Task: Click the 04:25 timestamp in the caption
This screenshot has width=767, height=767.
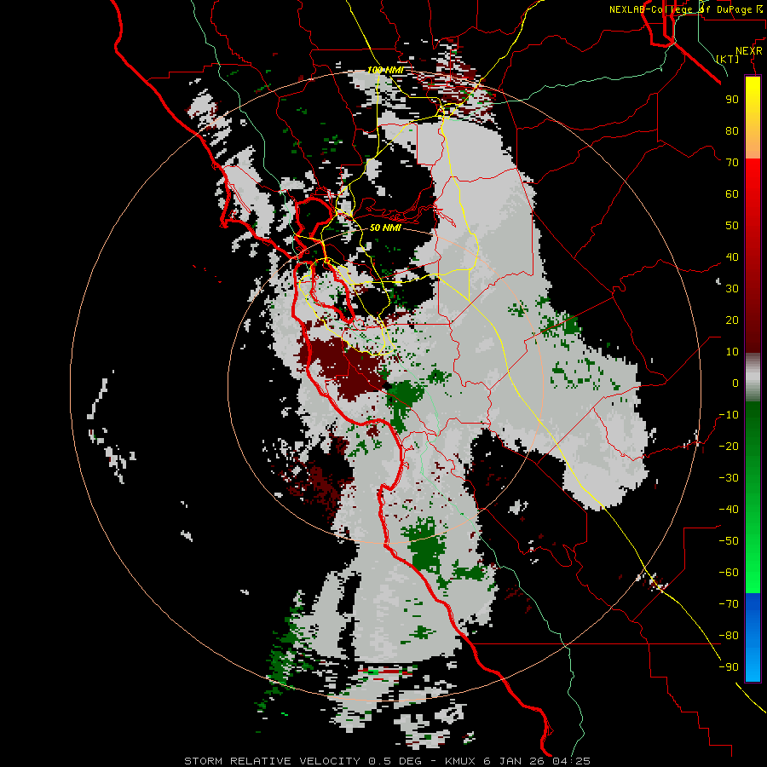Action: click(571, 761)
